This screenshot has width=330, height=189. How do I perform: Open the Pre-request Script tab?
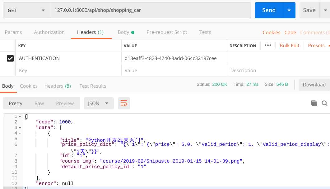[167, 32]
